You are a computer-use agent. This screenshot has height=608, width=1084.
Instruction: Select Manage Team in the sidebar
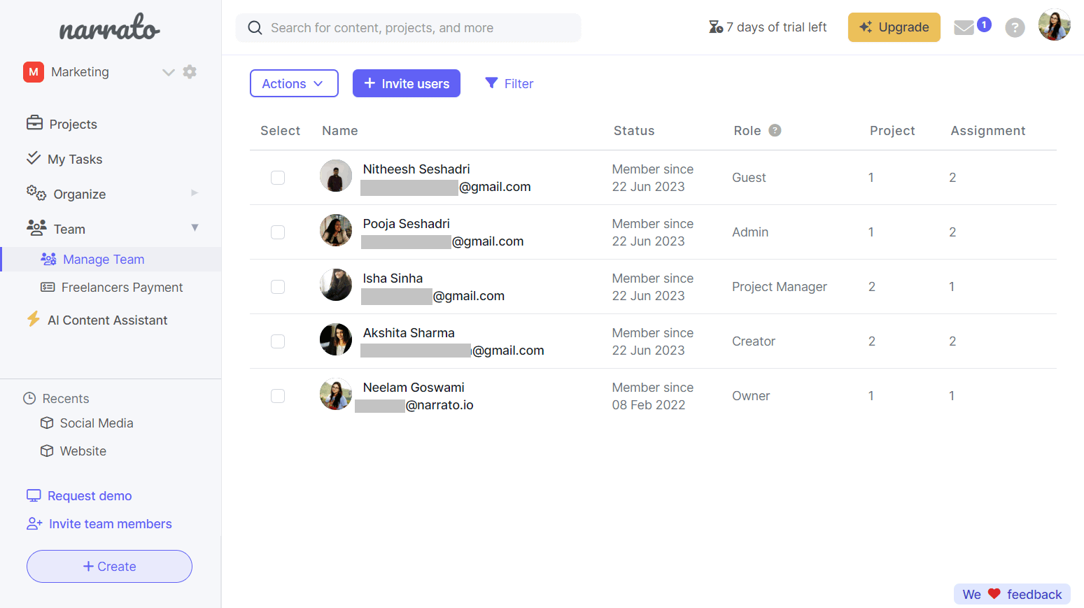coord(104,260)
